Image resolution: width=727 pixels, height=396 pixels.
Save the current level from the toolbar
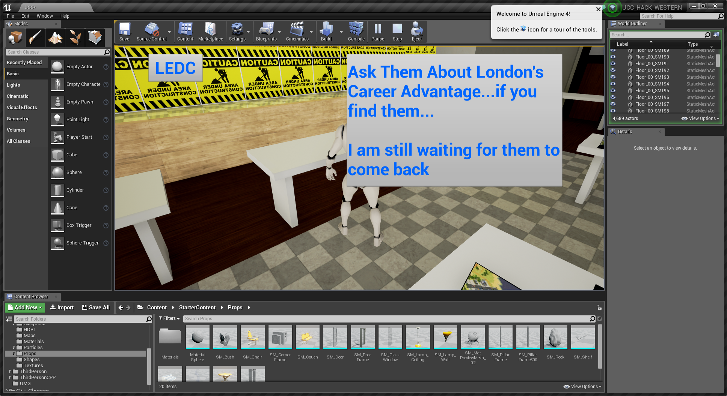pyautogui.click(x=124, y=32)
